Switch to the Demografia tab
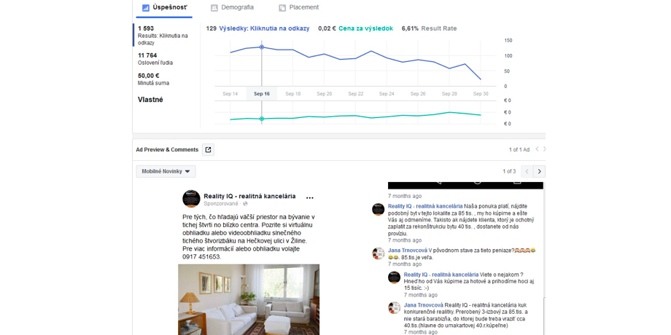The width and height of the screenshot is (671, 335). 232,7
